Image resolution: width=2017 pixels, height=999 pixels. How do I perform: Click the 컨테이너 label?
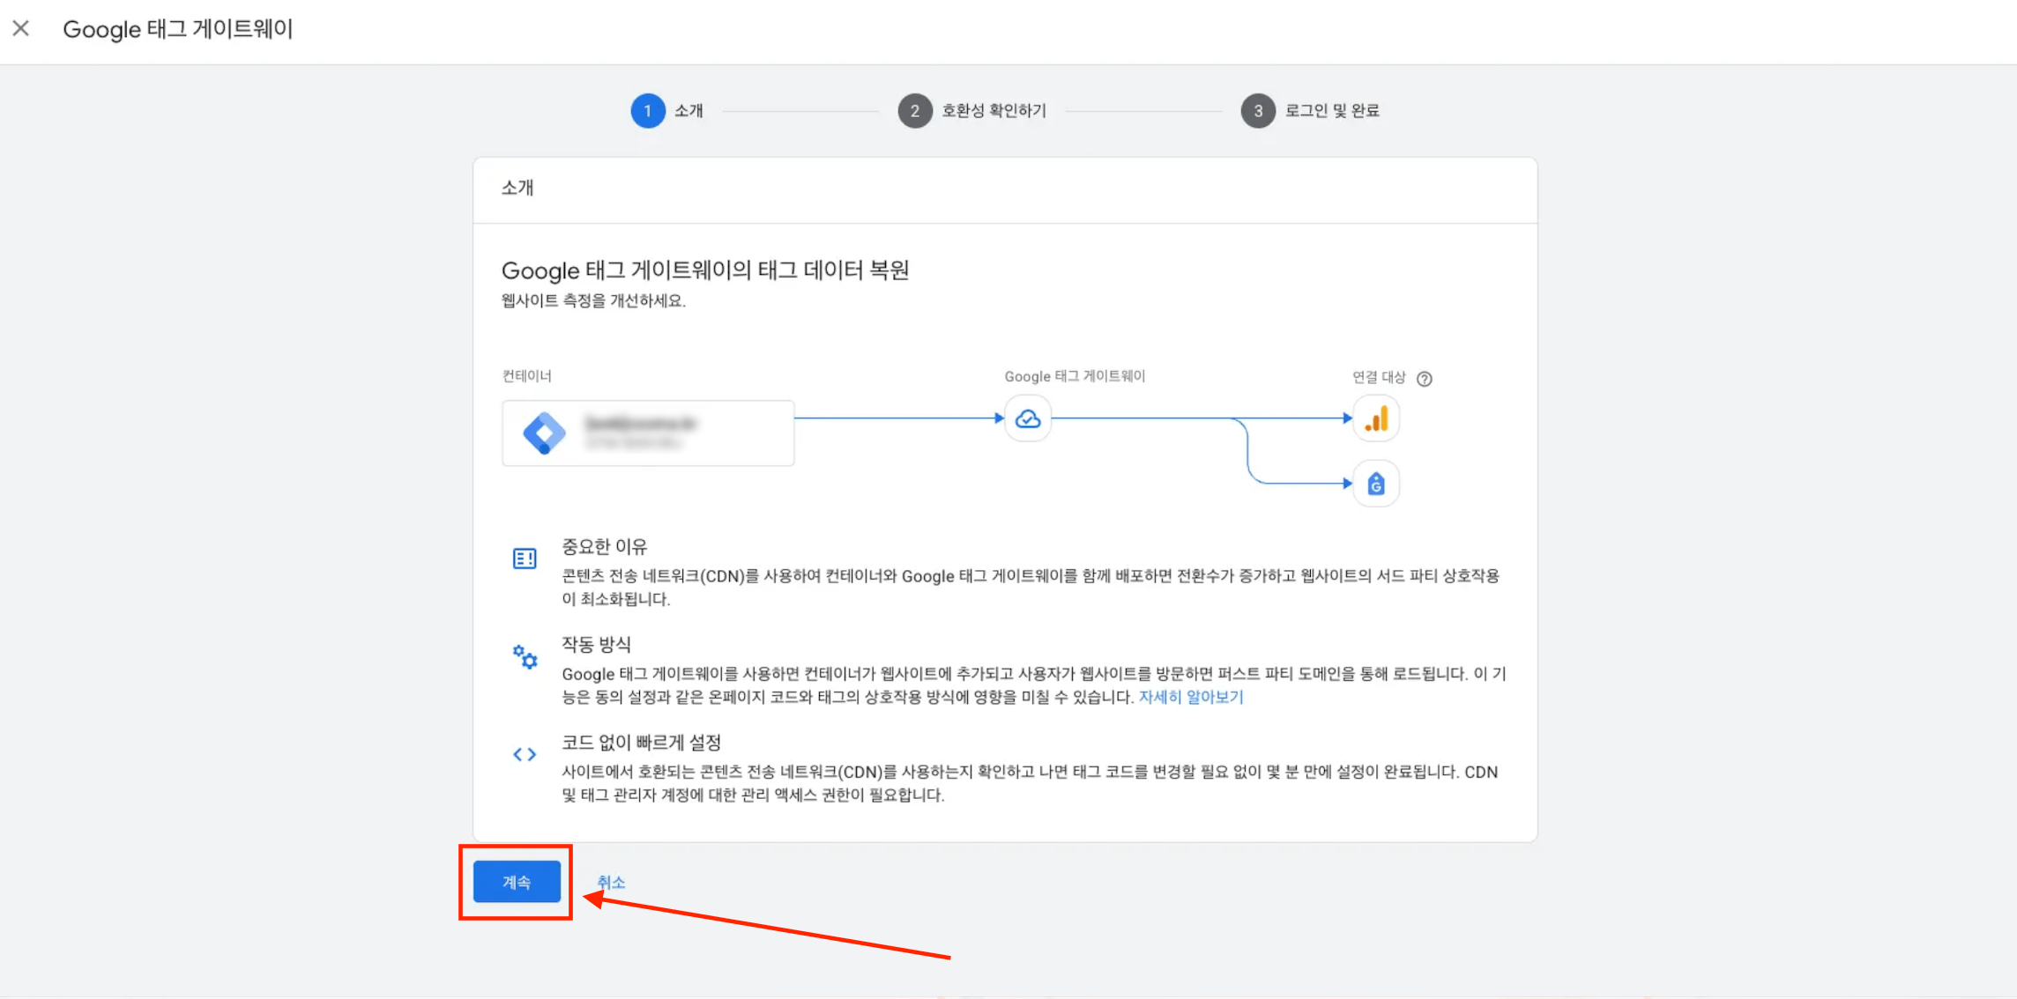[527, 376]
